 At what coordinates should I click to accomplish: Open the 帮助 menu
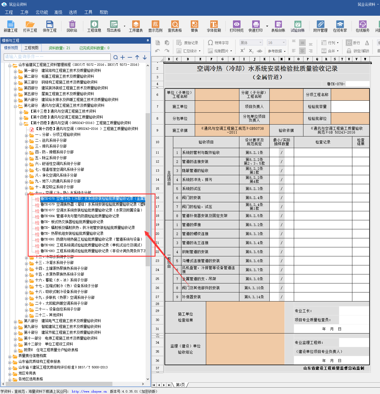(x=104, y=12)
